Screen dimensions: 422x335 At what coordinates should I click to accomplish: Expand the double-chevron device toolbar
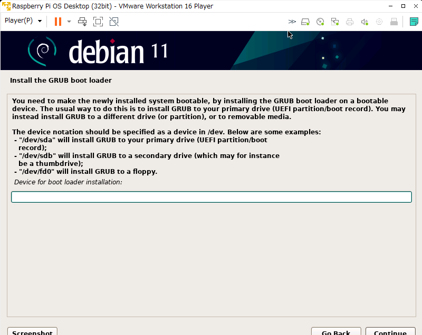coord(292,22)
